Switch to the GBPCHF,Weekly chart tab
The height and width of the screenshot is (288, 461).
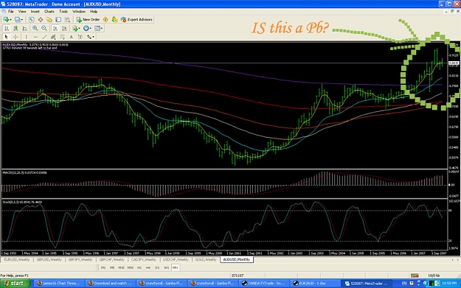[111, 259]
